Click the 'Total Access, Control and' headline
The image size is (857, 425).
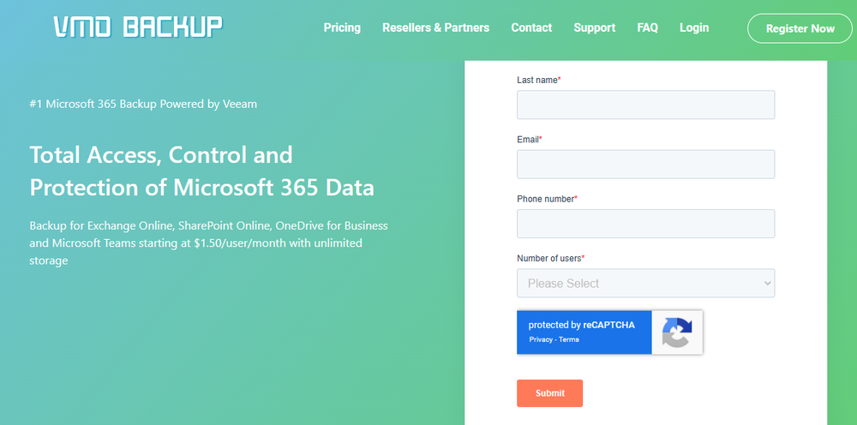(x=161, y=155)
